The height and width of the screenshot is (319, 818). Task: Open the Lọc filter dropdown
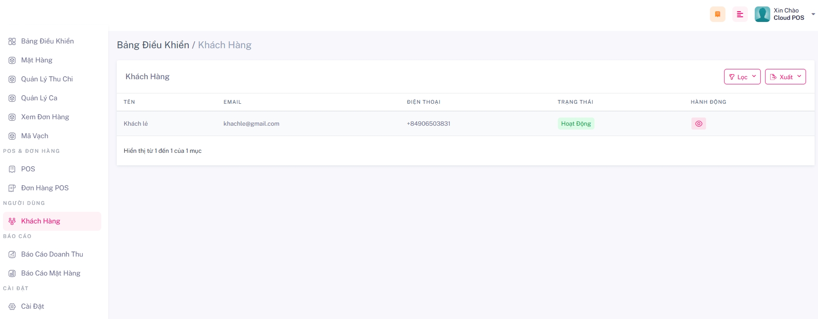click(x=742, y=77)
